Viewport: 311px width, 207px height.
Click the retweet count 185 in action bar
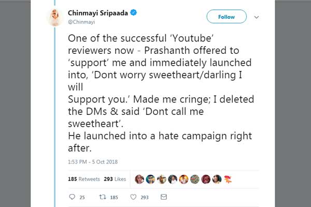(x=114, y=198)
